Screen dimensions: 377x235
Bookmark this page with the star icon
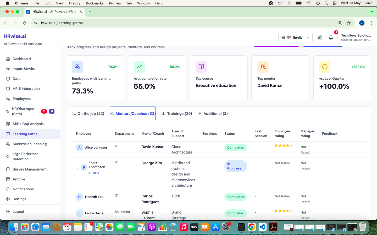[349, 23]
